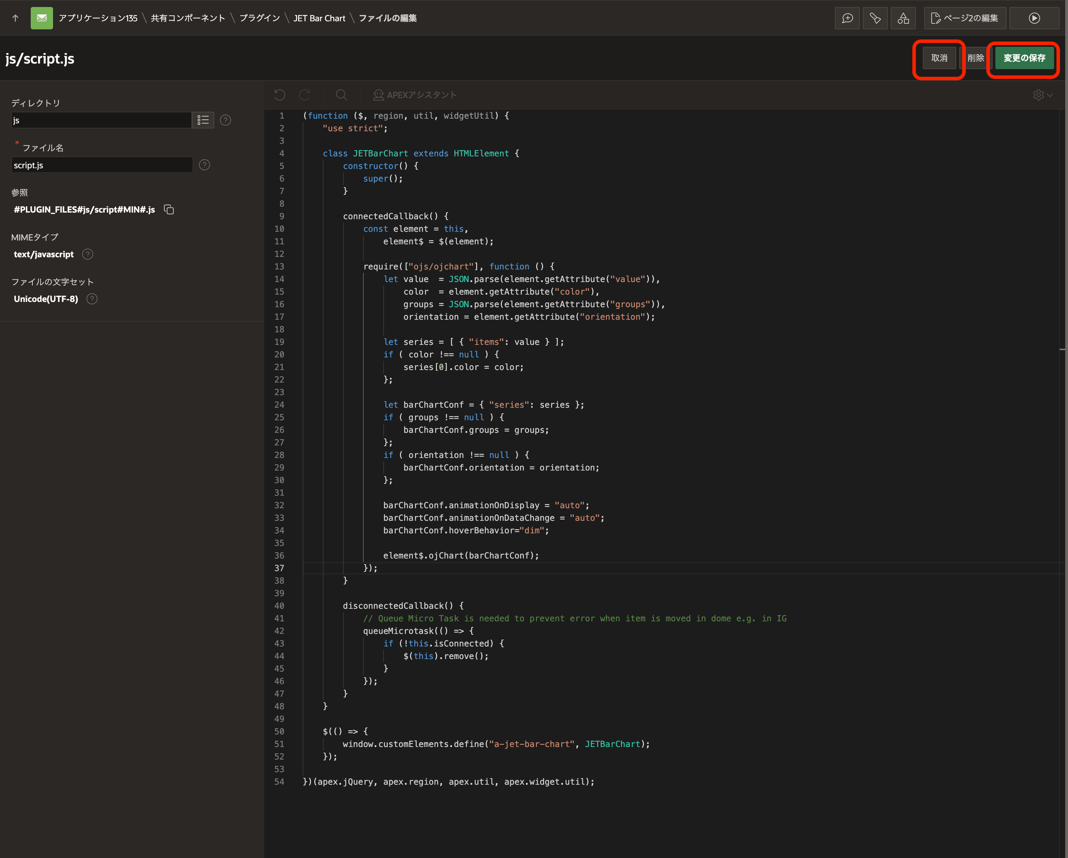
Task: Click help icon beside ディレクトリ field
Action: click(225, 120)
